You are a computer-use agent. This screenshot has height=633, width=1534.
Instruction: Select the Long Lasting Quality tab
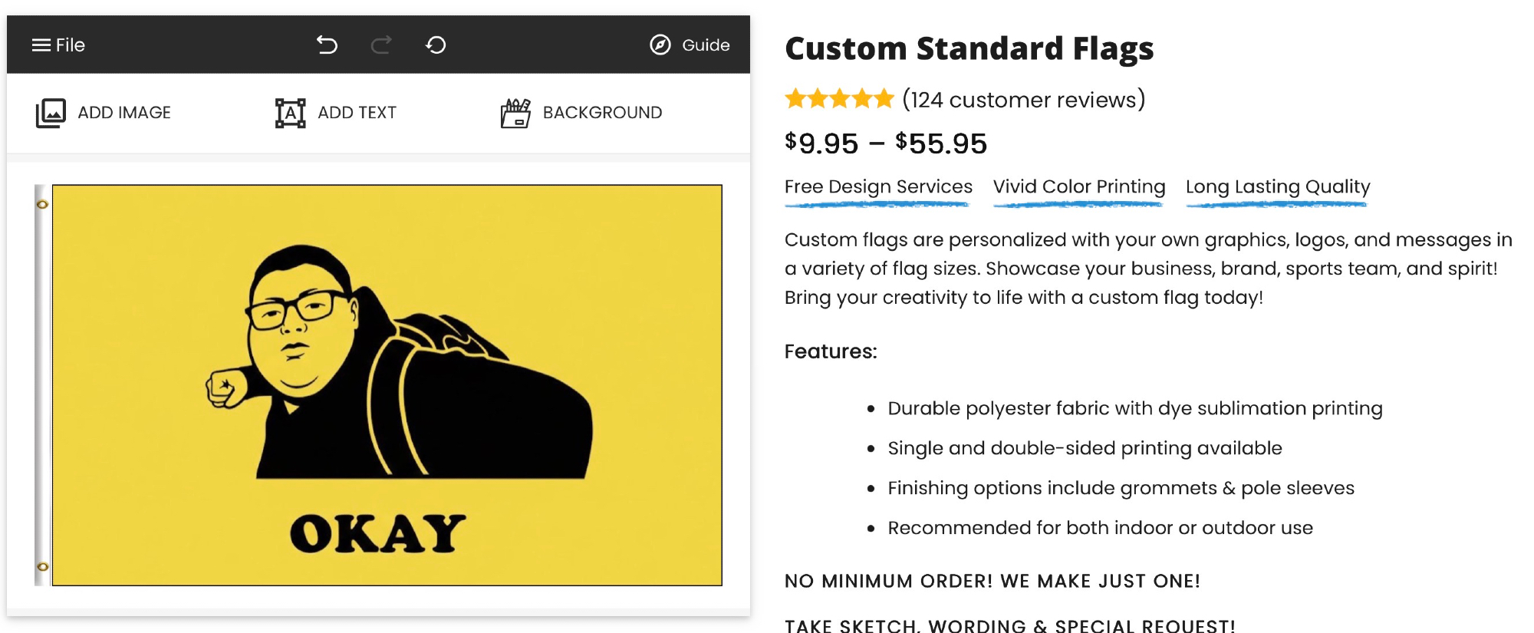(1277, 187)
